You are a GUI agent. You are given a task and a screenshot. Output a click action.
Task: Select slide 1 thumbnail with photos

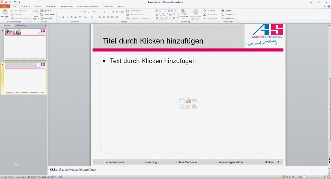coord(25,45)
